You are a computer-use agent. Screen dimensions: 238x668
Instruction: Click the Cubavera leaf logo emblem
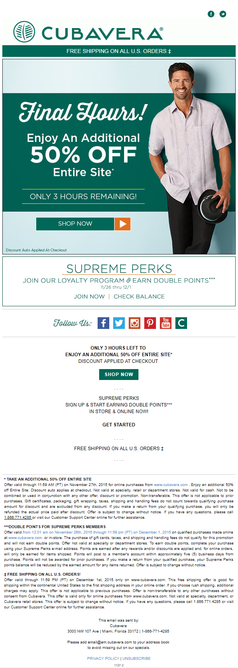[24, 32]
